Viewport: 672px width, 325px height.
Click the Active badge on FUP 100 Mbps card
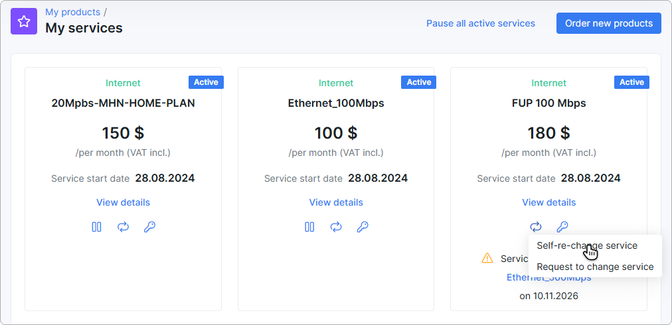point(631,82)
